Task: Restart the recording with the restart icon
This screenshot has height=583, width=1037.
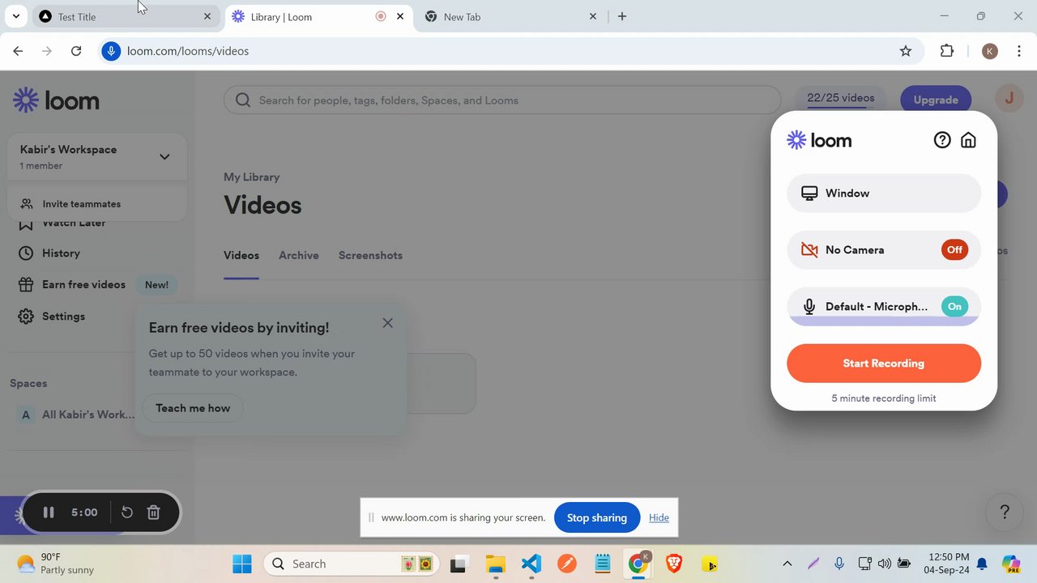Action: 127,513
